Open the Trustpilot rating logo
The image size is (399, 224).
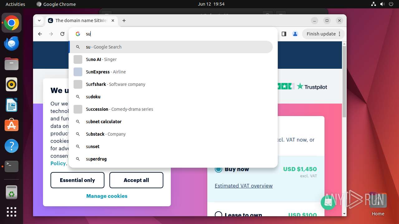[312, 86]
